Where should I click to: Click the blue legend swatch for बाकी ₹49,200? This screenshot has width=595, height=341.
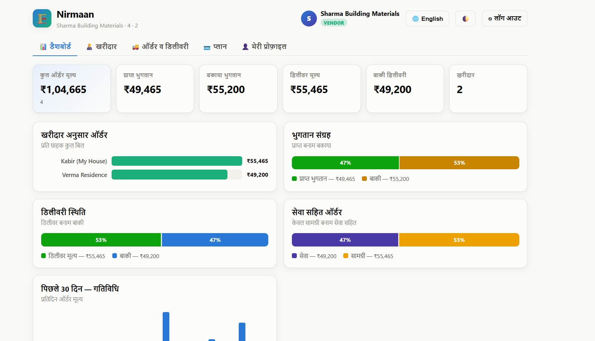[114, 256]
